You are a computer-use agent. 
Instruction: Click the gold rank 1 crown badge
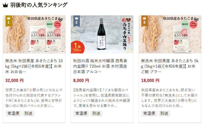coord(9,21)
